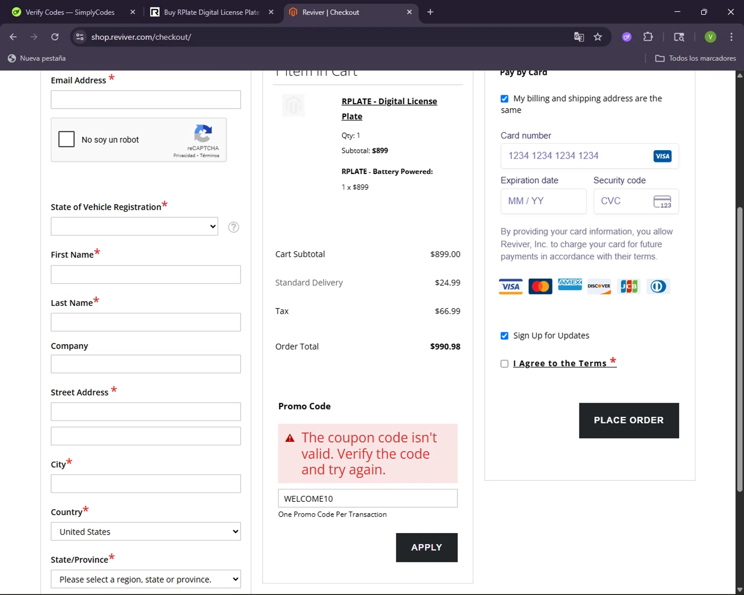Image resolution: width=744 pixels, height=595 pixels.
Task: Focus the City field
Action: pyautogui.click(x=146, y=484)
